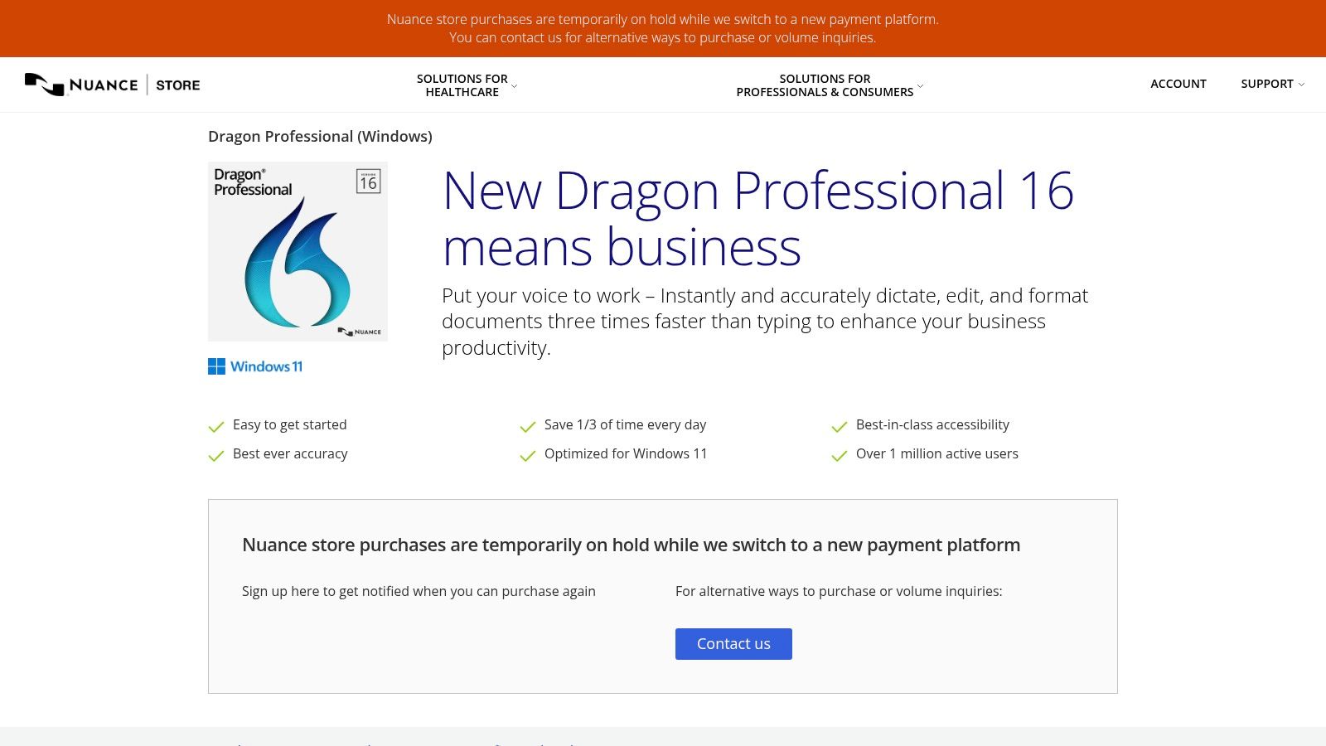Image resolution: width=1326 pixels, height=746 pixels.
Task: Click the Store link in header
Action: pos(178,85)
